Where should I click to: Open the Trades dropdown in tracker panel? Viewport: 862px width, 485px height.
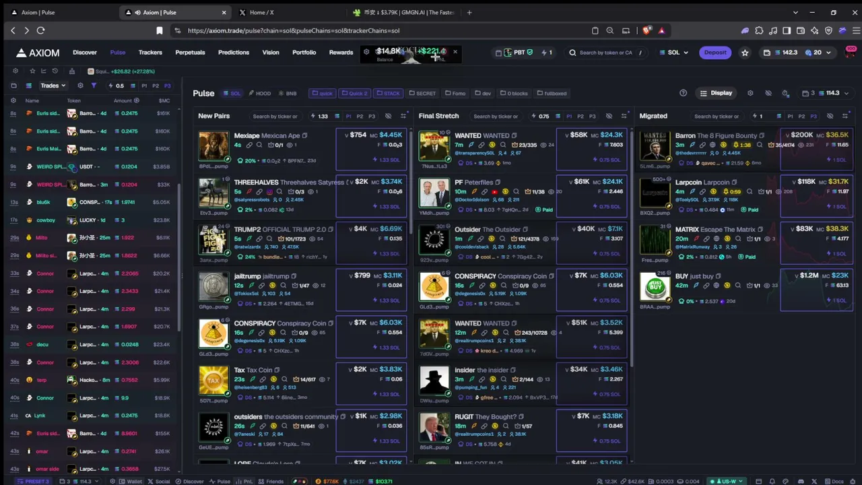coord(52,86)
